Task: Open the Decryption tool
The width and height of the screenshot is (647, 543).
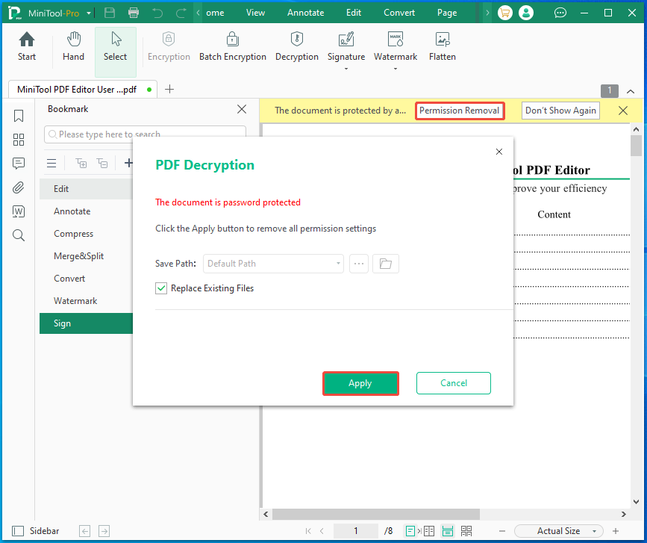Action: click(x=297, y=46)
